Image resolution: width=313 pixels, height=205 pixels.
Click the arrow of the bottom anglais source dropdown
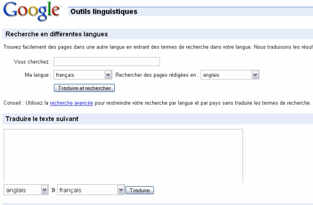click(44, 190)
